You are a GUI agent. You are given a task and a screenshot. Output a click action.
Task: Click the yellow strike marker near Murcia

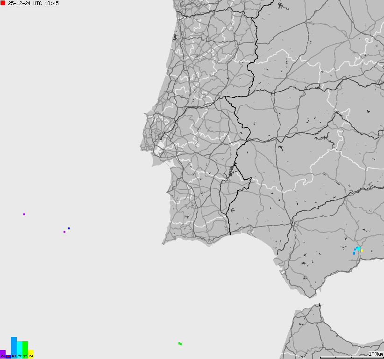pos(362,251)
